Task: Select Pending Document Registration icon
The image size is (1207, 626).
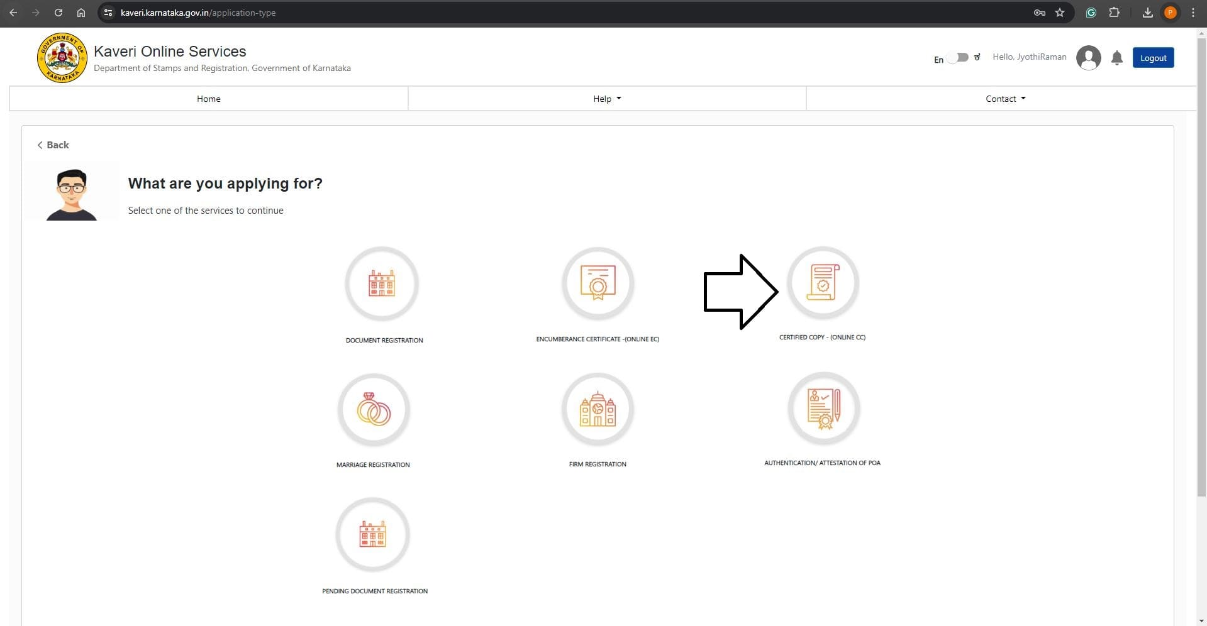Action: [372, 535]
